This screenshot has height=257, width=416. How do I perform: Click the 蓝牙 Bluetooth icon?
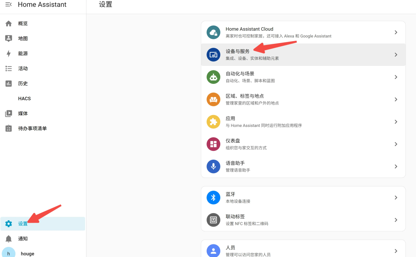(x=213, y=198)
